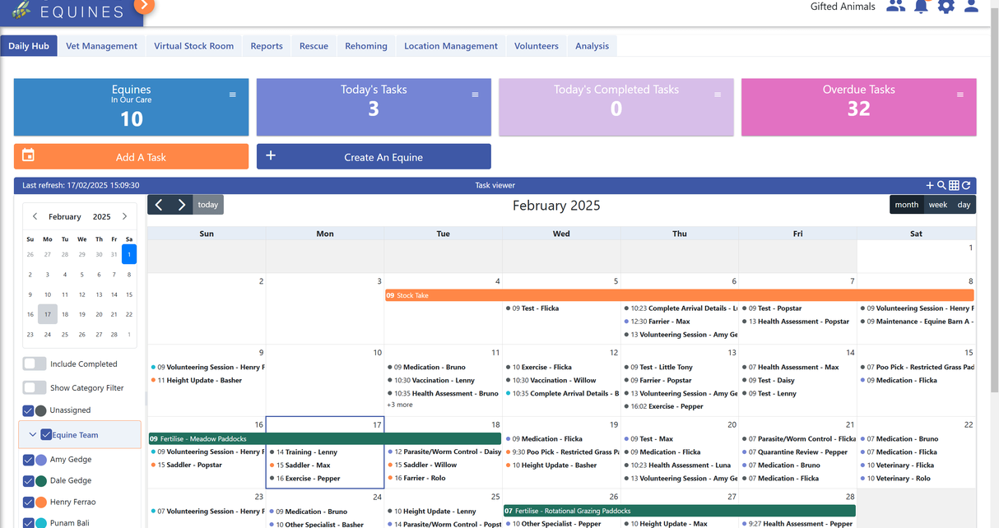The image size is (999, 528).
Task: Click the next arrow in the mini calendar
Action: tap(124, 216)
